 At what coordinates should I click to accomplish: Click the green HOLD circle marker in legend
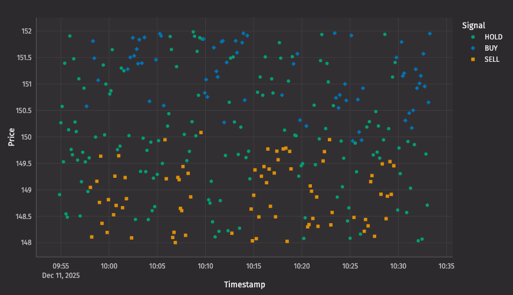[472, 37]
